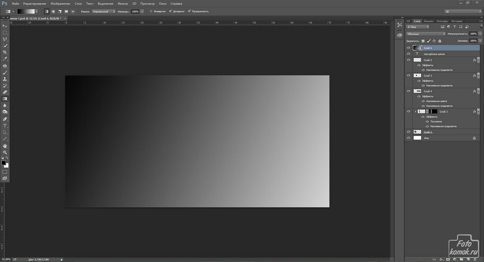Select the Horizontal Type tool

click(x=5, y=126)
